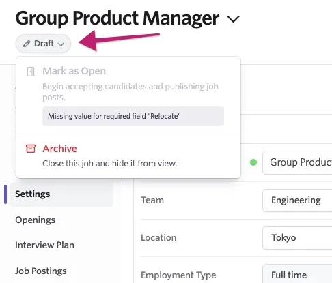Click the pencil icon in Draft badge
Image resolution: width=332 pixels, height=283 pixels.
27,44
